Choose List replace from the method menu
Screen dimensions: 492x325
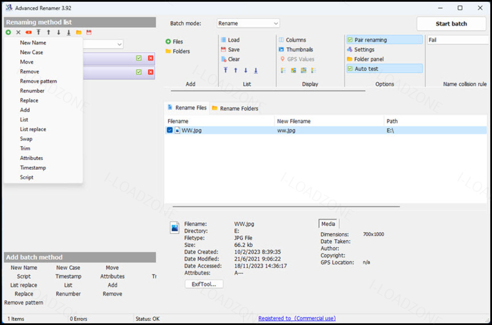tap(33, 130)
